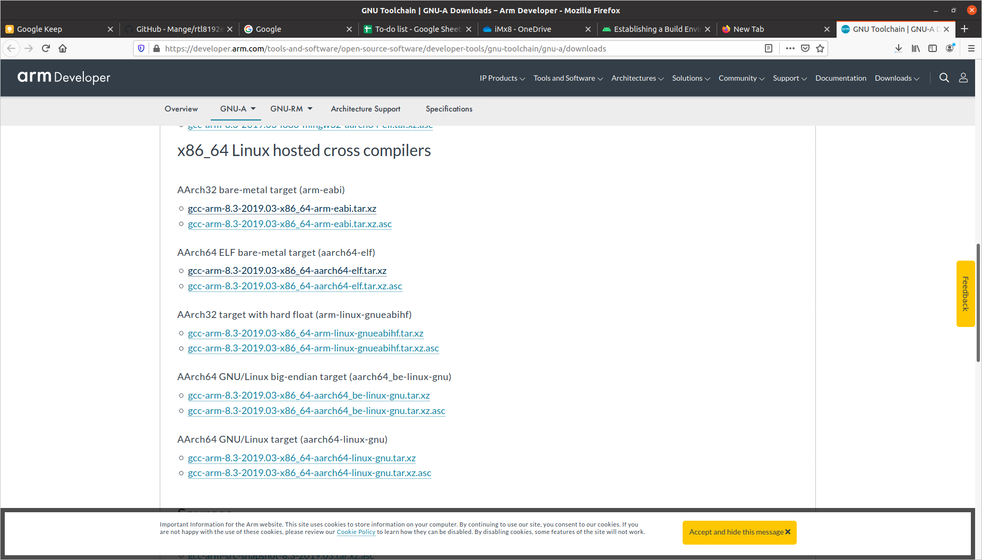Expand IP Products menu
This screenshot has width=982, height=560.
pos(502,78)
